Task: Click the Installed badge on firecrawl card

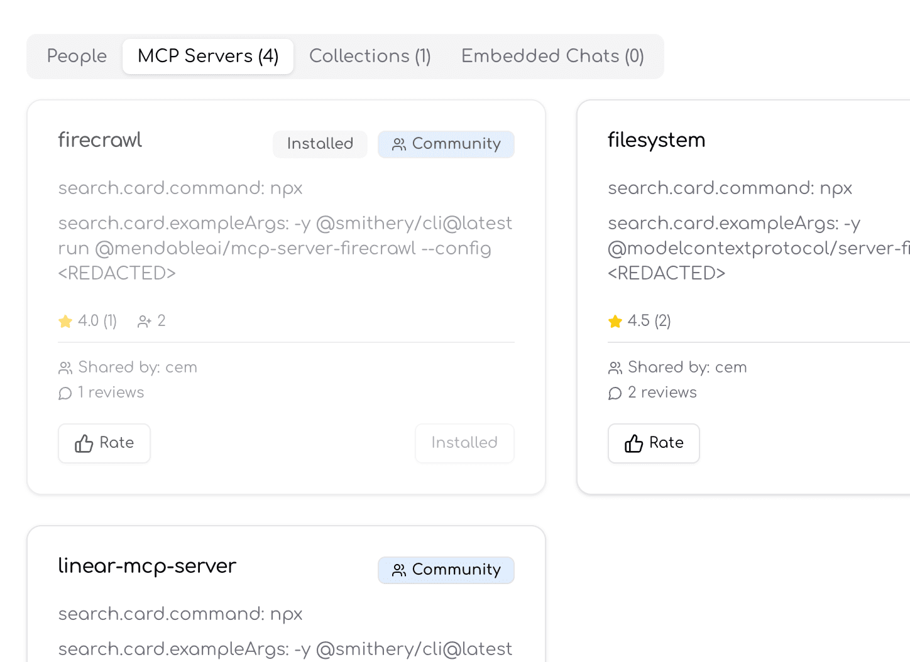Action: (x=320, y=144)
